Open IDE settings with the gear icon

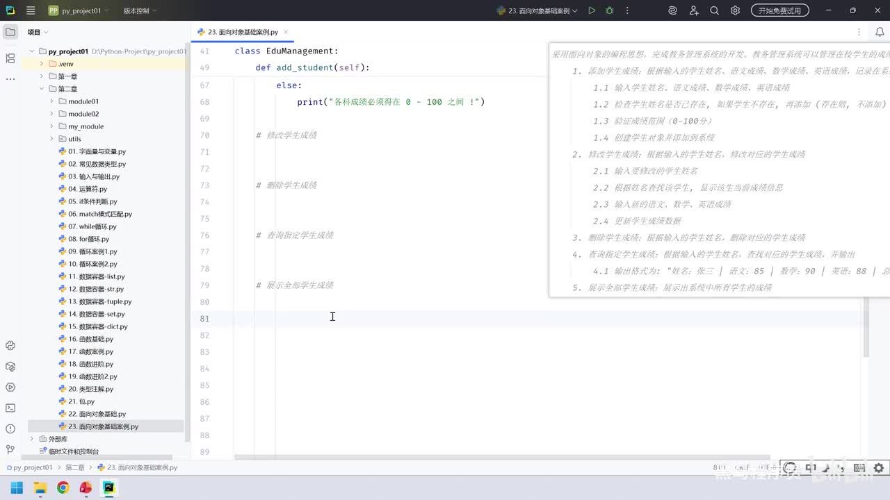(735, 10)
